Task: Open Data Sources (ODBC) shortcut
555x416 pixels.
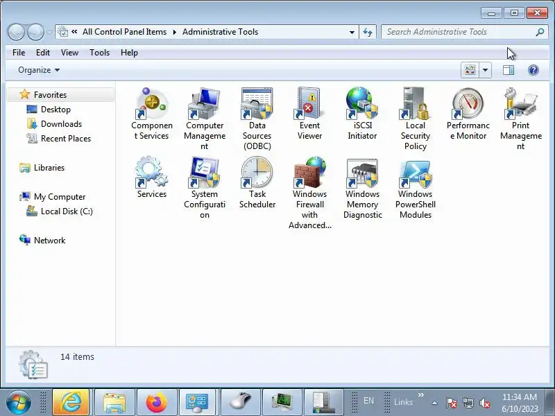Action: click(x=257, y=119)
